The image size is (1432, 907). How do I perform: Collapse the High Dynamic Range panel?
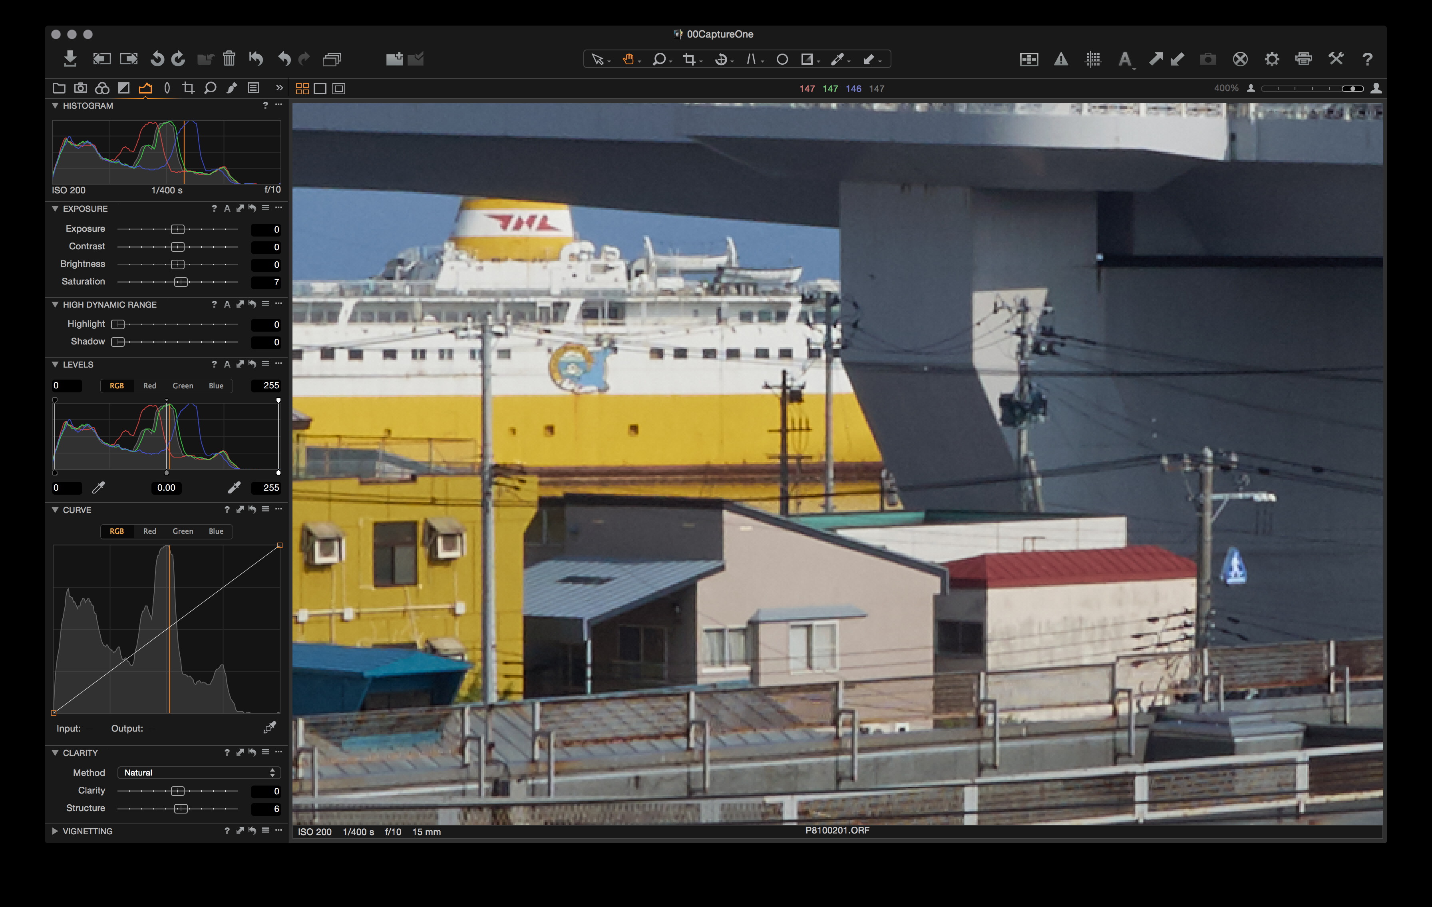click(x=55, y=304)
